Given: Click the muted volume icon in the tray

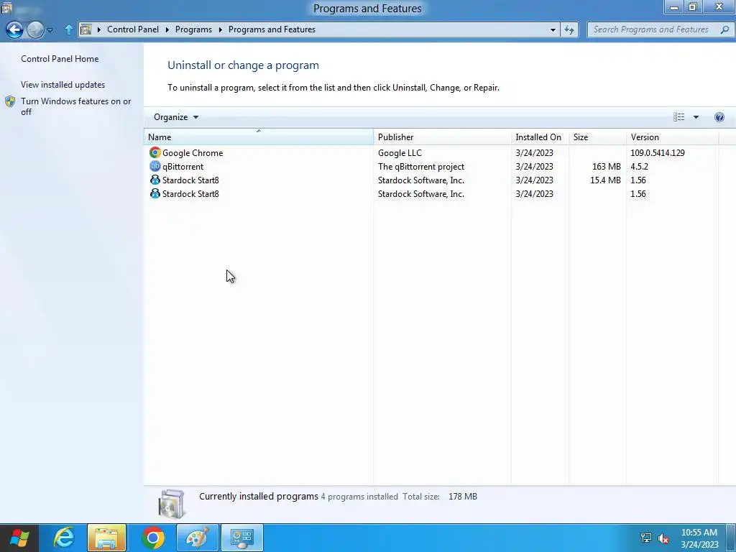Looking at the screenshot, I should pyautogui.click(x=663, y=538).
